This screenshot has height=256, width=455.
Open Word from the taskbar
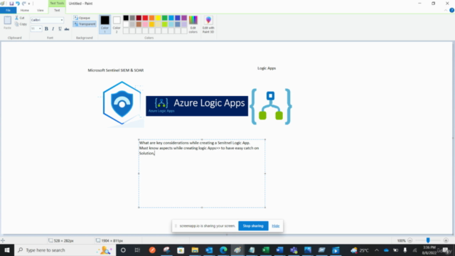(279, 250)
